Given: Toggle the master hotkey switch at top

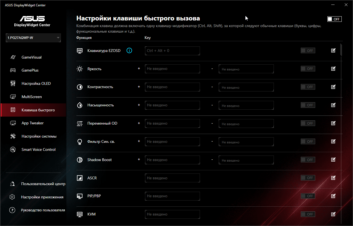Looking at the screenshot, I should (x=334, y=19).
